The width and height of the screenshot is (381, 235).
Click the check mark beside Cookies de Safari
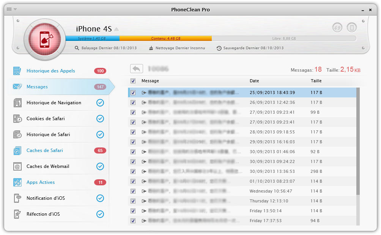(x=100, y=119)
